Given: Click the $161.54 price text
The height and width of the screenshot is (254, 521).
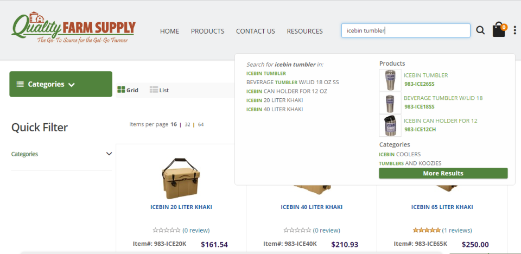Looking at the screenshot, I should (x=214, y=245).
